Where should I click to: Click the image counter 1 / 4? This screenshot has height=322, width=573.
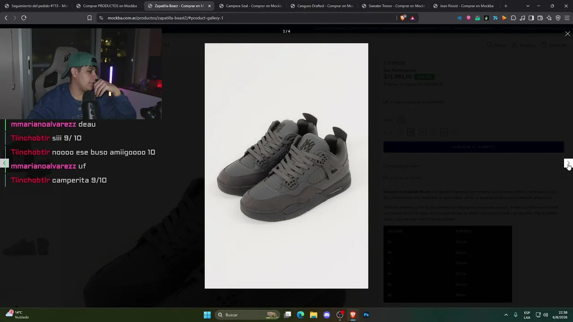point(286,31)
